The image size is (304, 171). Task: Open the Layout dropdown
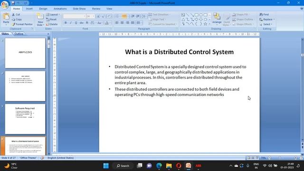[53, 15]
